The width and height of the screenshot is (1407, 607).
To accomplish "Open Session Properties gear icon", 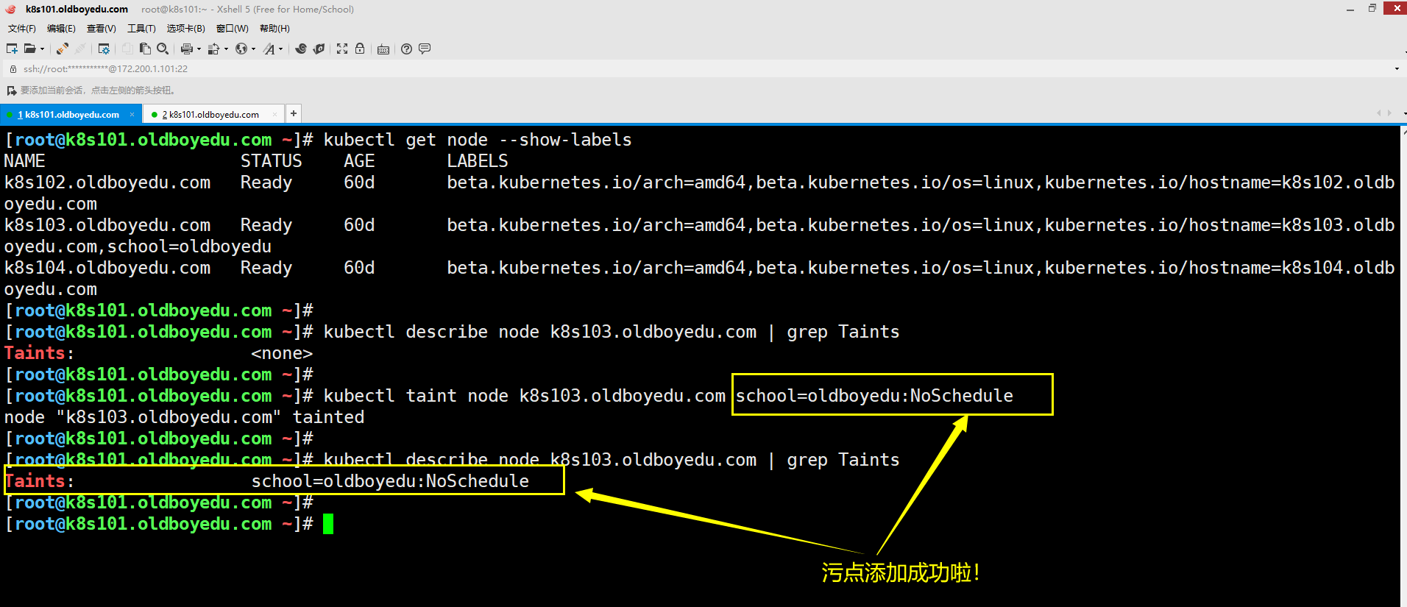I will (x=104, y=49).
